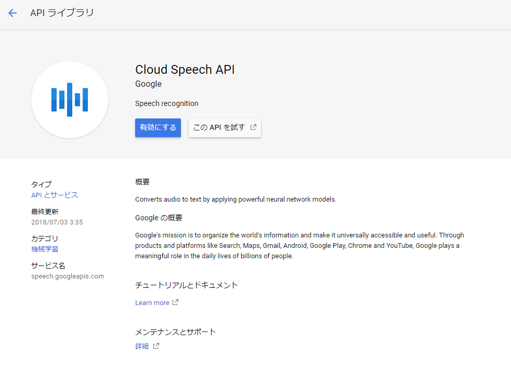Enable the API with 有効にする button
The height and width of the screenshot is (371, 511).
click(x=158, y=128)
